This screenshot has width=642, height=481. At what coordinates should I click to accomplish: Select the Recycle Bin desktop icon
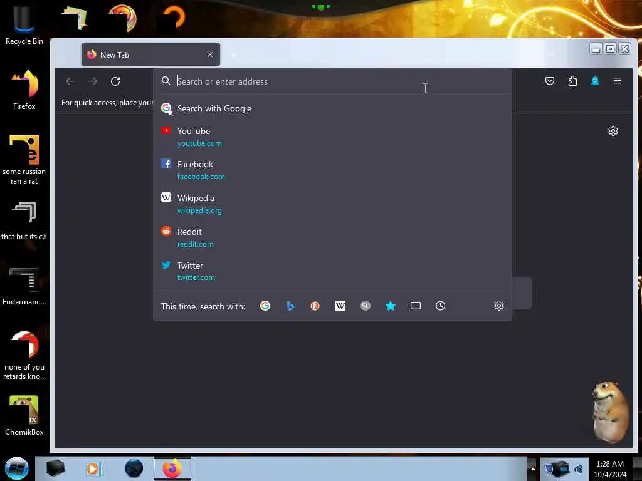pos(24,24)
